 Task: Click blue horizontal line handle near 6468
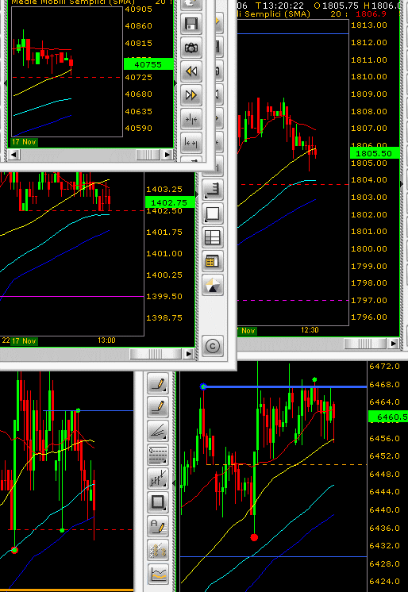(x=203, y=386)
